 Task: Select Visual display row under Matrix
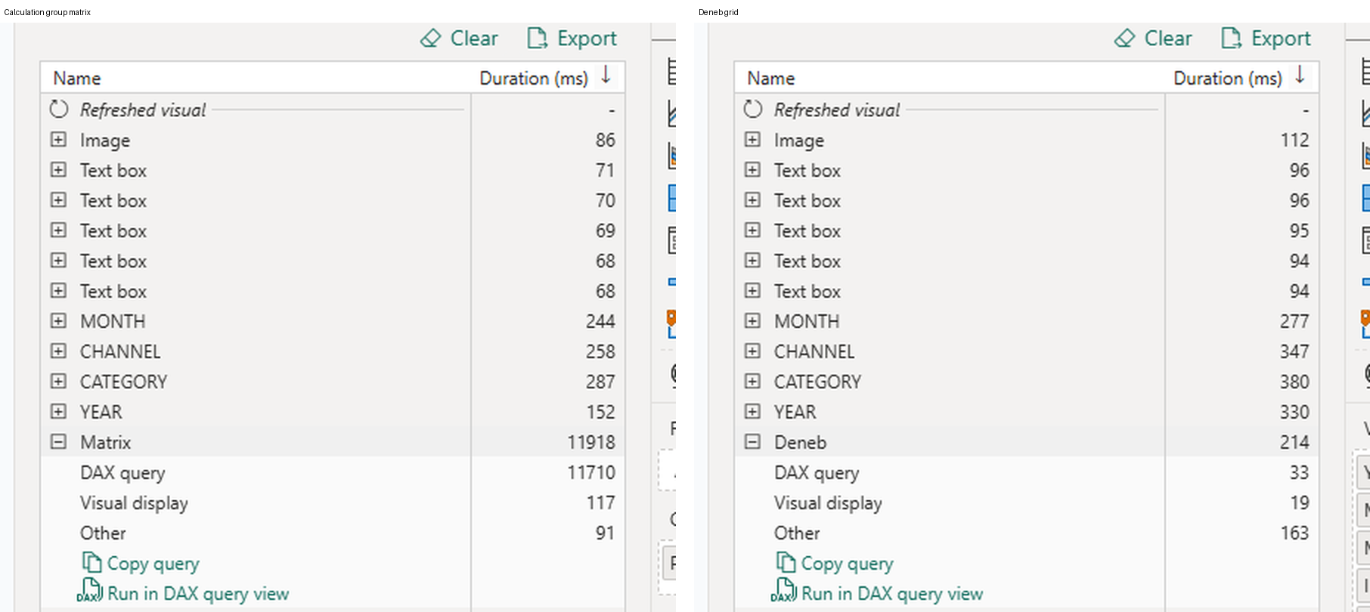point(333,503)
